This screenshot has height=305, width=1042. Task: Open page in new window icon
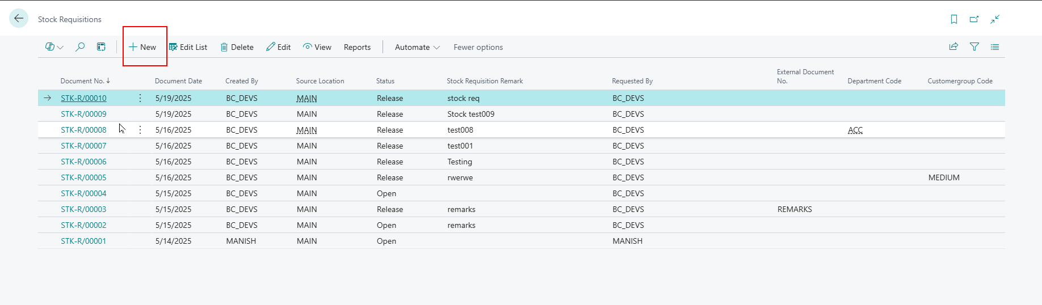pos(974,19)
